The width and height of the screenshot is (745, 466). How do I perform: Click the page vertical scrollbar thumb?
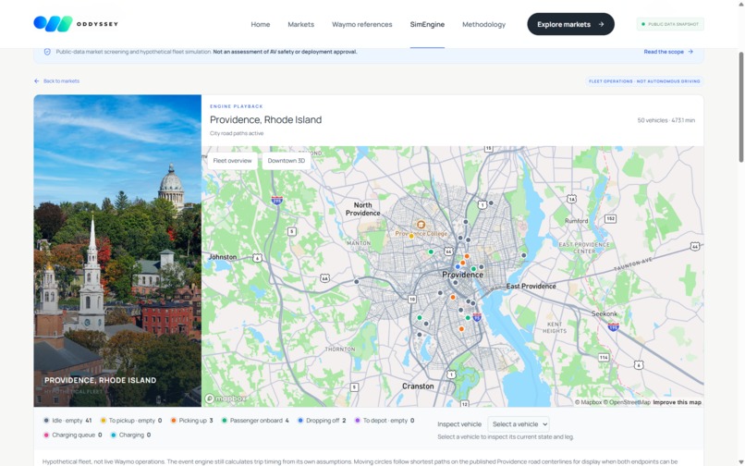pos(740,107)
